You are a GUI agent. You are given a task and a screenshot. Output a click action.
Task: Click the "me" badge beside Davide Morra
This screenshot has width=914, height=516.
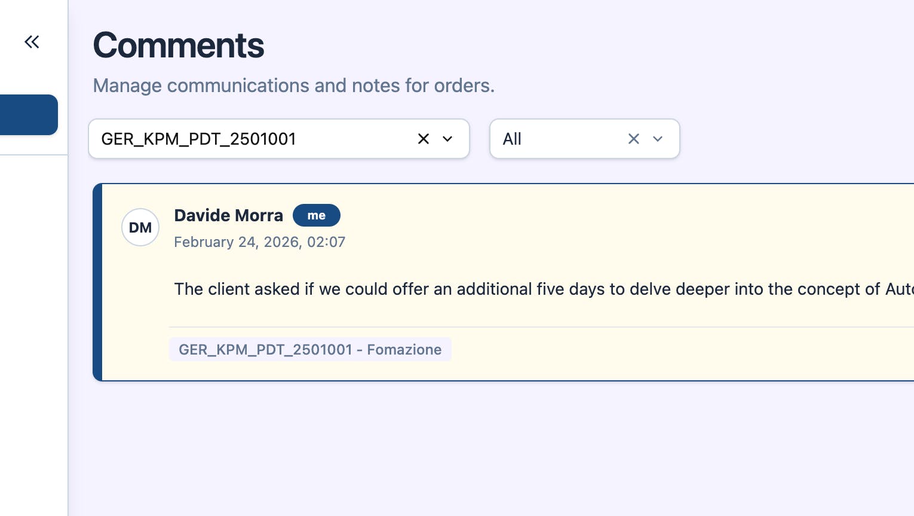317,215
